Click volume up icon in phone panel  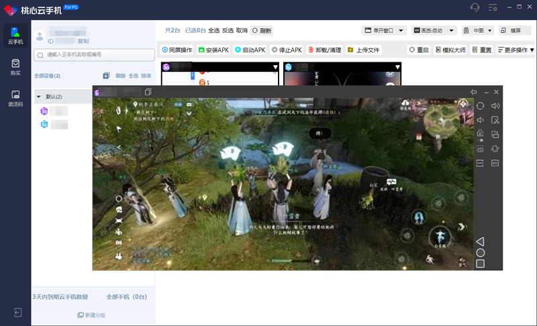pyautogui.click(x=495, y=106)
